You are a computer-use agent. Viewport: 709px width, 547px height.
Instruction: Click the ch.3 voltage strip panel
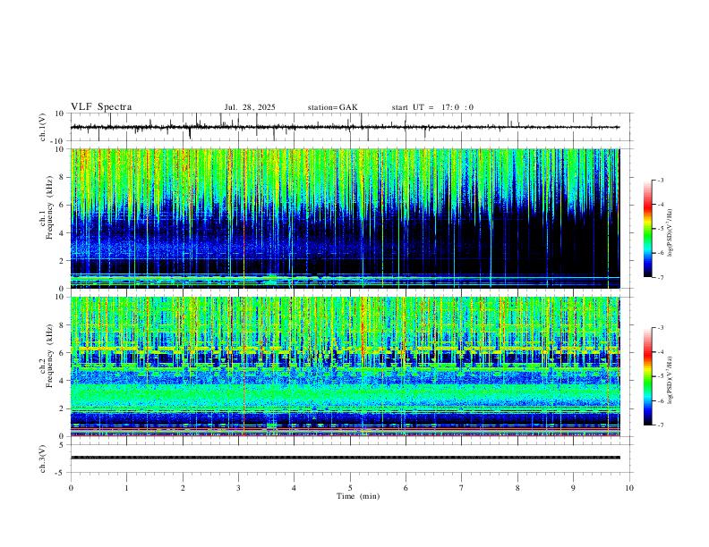[351, 459]
